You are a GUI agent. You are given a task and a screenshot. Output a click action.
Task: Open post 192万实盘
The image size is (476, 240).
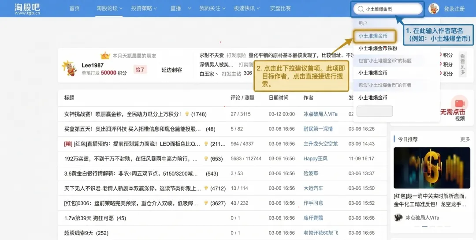point(131,158)
